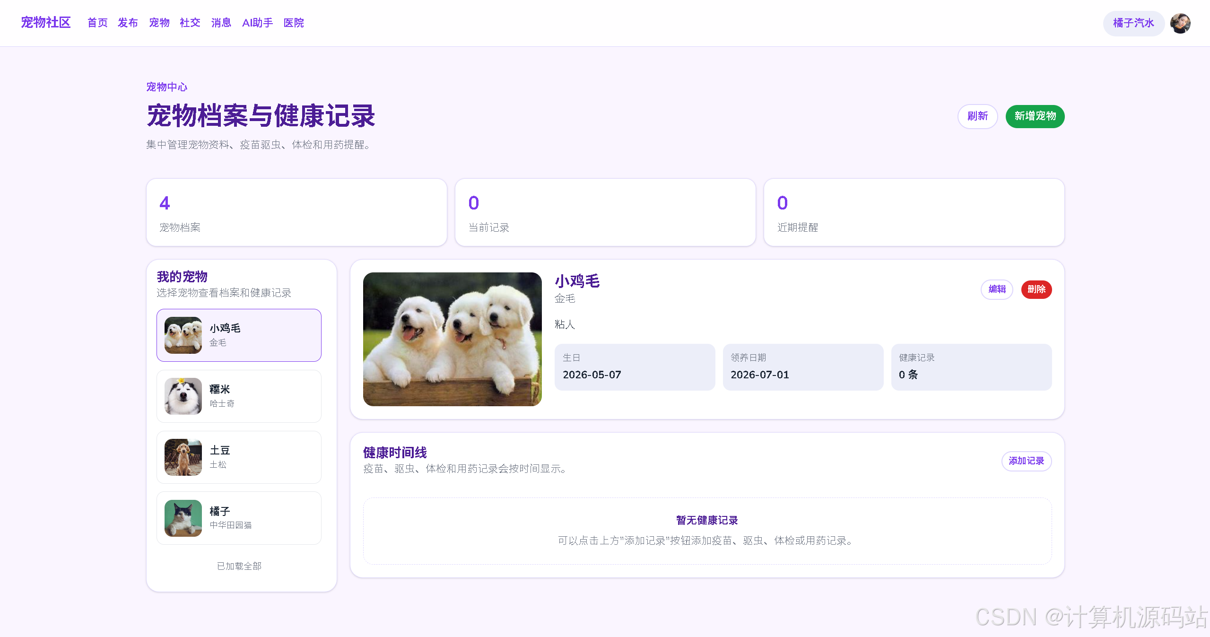
Task: Open the 社交 nav item
Action: 190,23
